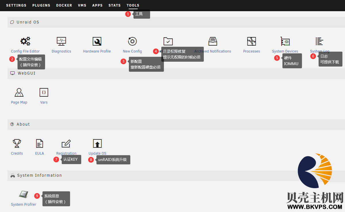345x212 pixels.
Task: Open the Config File Editor gears icon
Action: pos(25,41)
